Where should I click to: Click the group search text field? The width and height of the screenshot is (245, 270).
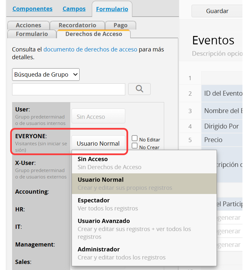pyautogui.click(x=68, y=89)
